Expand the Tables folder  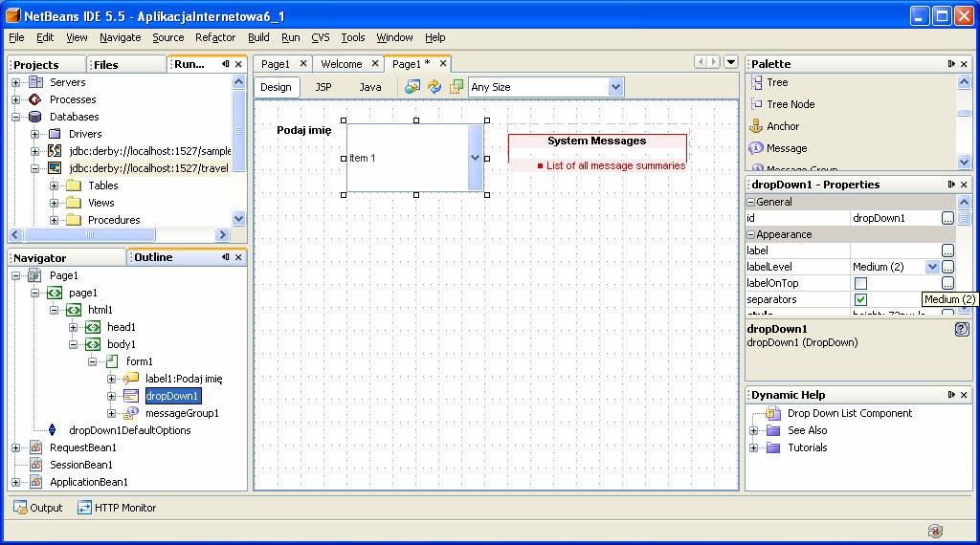pos(55,185)
